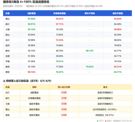This screenshot has height=122, width=135.
Task: Click the 5/5天 badge in the 台江 row
Action: pos(64,92)
